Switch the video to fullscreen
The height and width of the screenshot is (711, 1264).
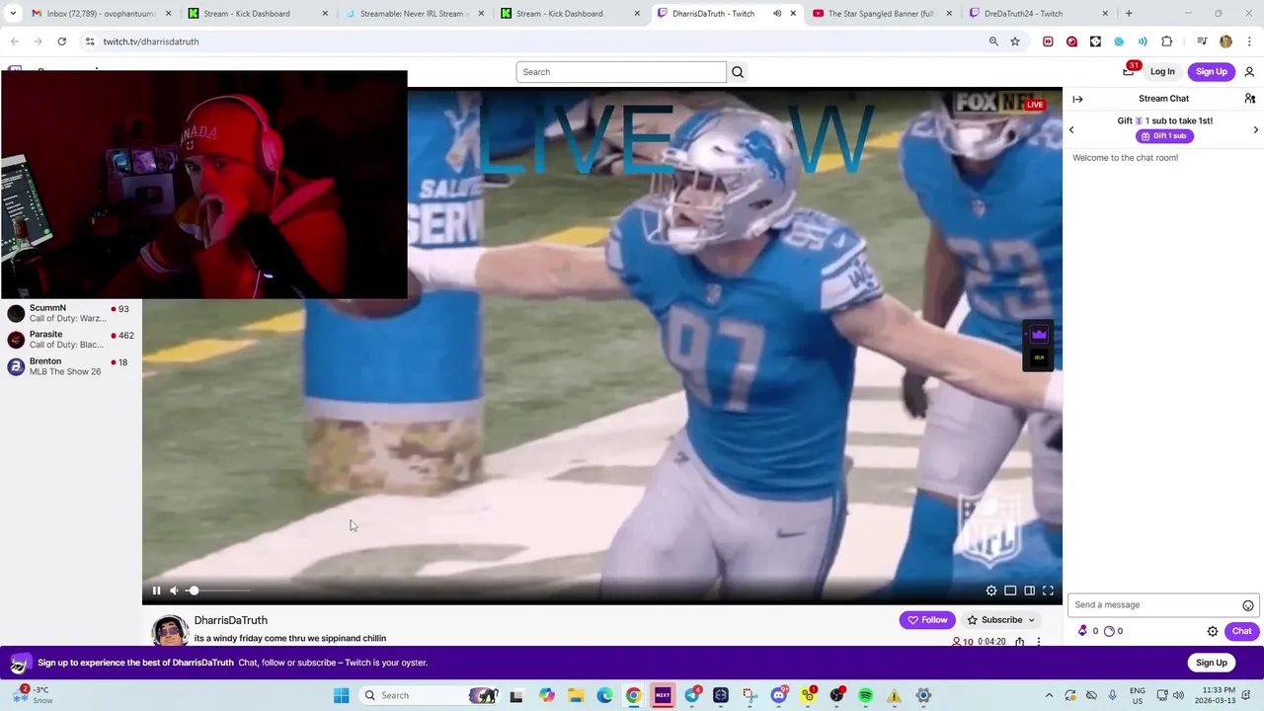[x=1048, y=591]
